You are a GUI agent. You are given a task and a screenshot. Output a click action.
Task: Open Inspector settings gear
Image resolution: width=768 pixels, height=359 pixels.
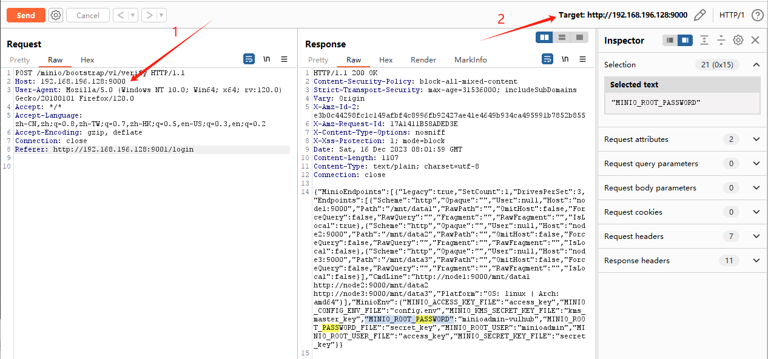(x=738, y=40)
